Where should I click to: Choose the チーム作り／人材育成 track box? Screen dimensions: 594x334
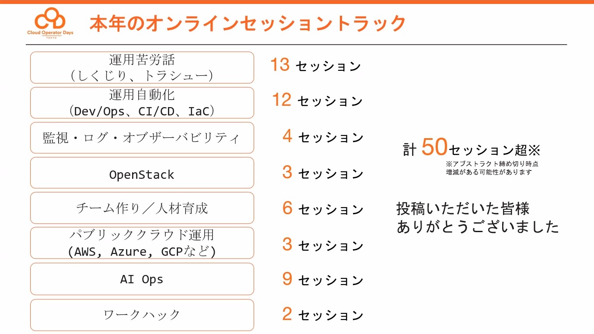(x=142, y=208)
